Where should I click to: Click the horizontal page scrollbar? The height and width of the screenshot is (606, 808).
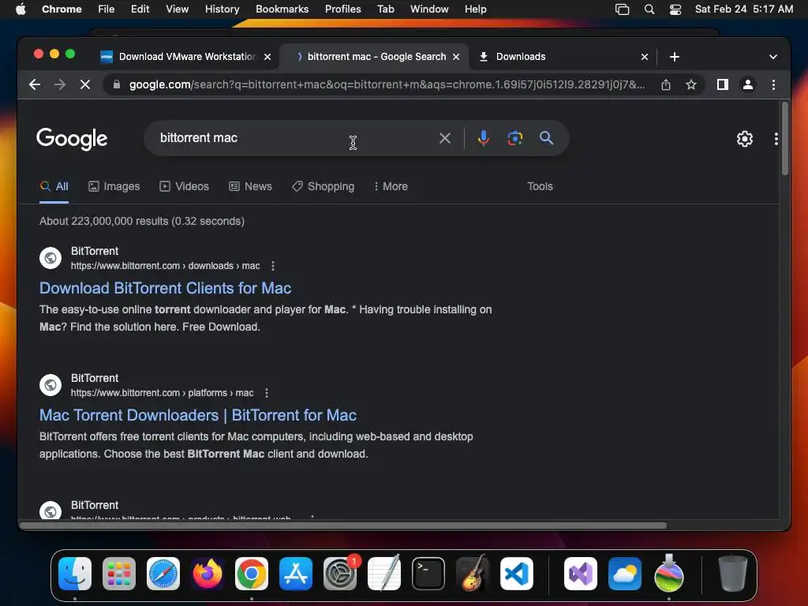pyautogui.click(x=342, y=526)
